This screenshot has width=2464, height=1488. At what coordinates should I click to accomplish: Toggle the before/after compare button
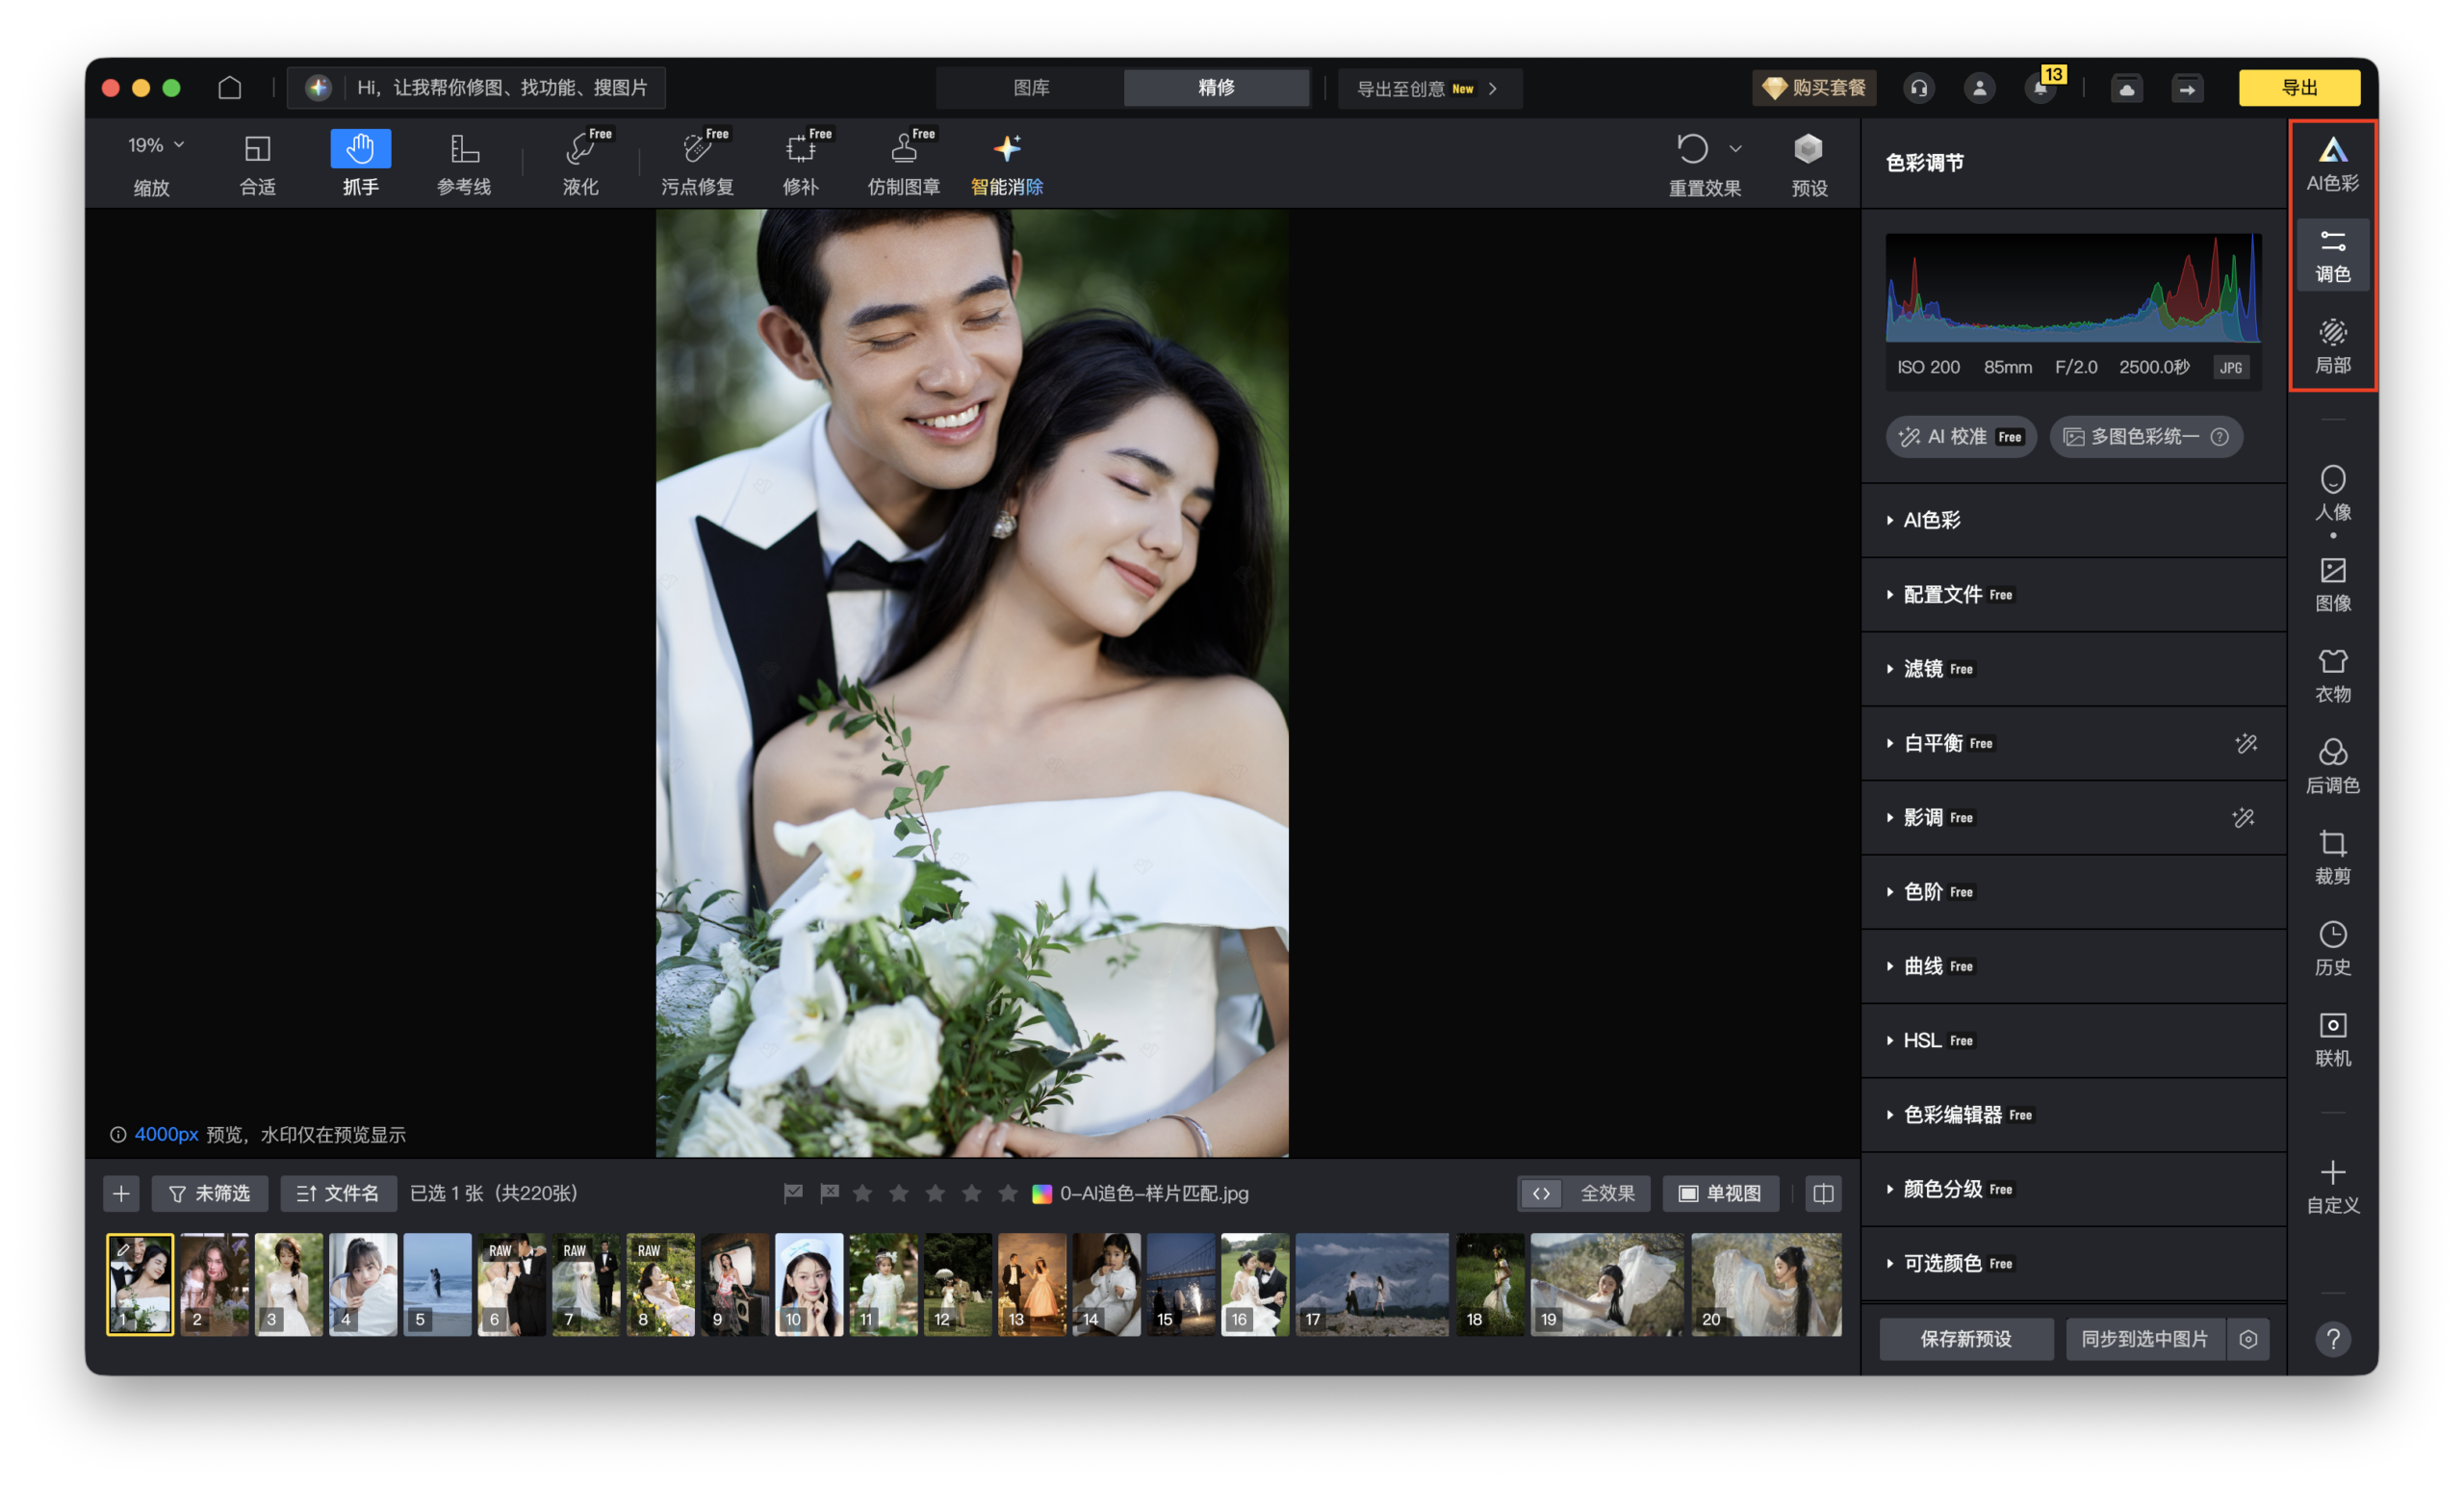tap(1541, 1193)
